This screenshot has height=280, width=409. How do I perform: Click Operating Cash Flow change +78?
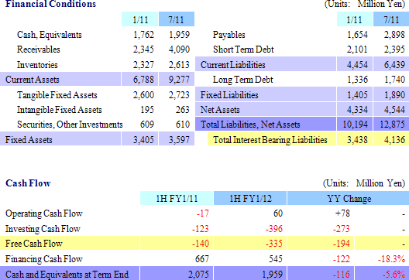pos(342,213)
